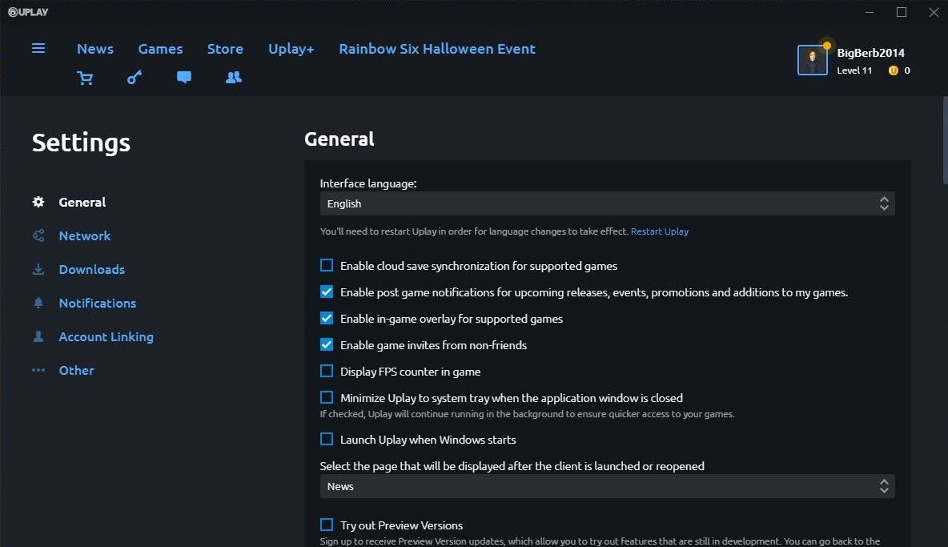Open the chat bubble icon
The width and height of the screenshot is (948, 547).
coord(184,77)
